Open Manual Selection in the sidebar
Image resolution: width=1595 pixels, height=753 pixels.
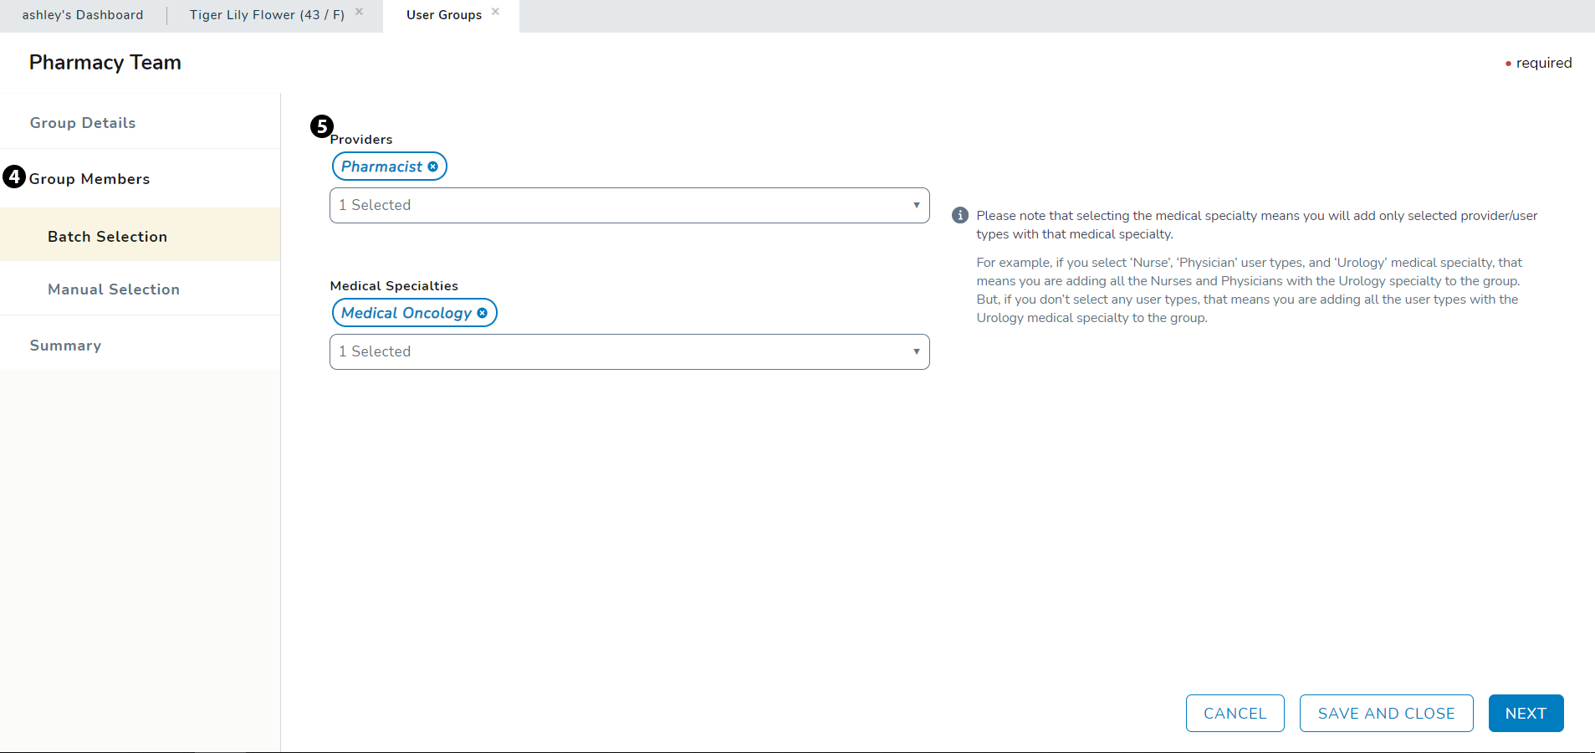click(x=114, y=289)
